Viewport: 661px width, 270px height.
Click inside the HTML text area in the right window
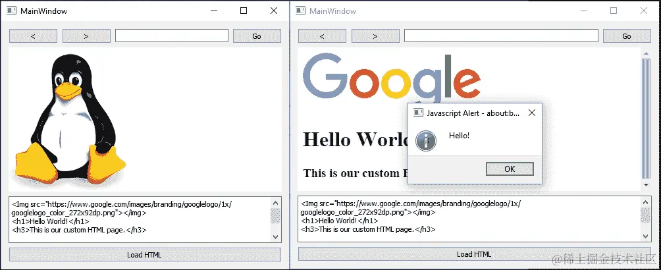(469, 219)
